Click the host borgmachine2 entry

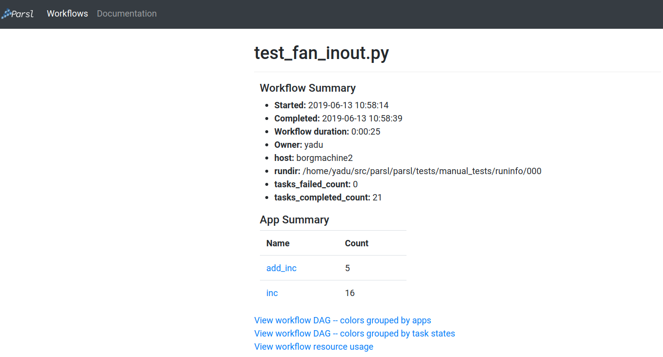click(x=314, y=158)
